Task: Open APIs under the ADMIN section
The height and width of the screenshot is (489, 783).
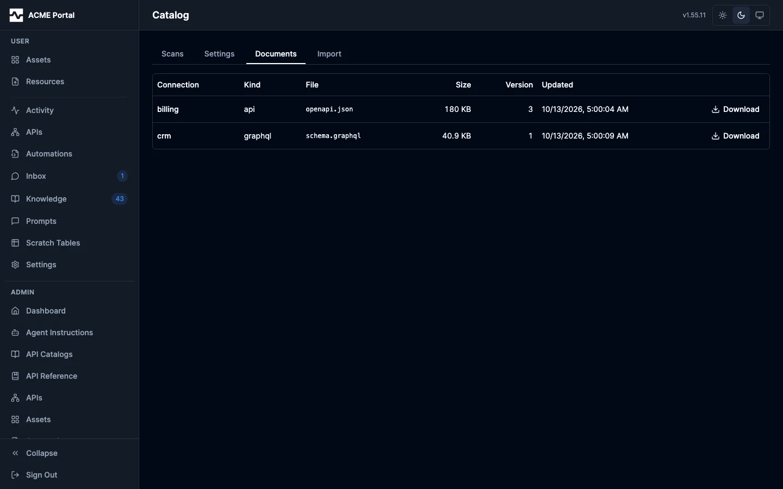Action: [69, 398]
